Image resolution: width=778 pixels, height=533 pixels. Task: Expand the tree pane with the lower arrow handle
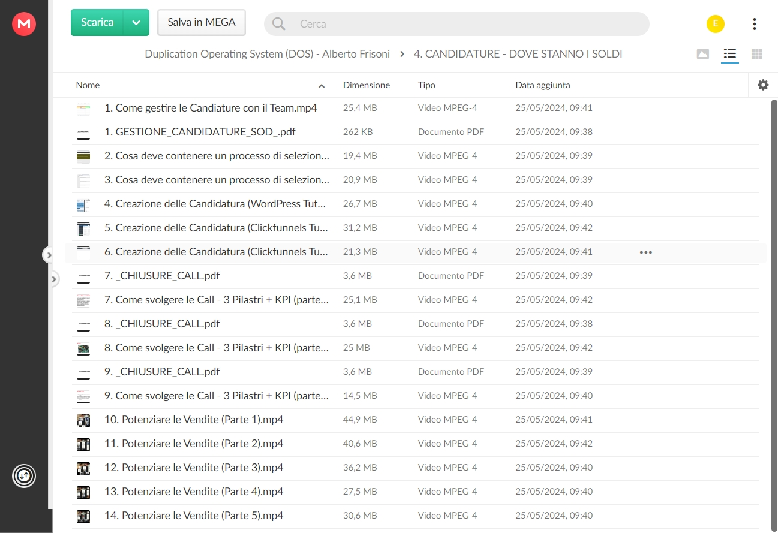pos(53,279)
